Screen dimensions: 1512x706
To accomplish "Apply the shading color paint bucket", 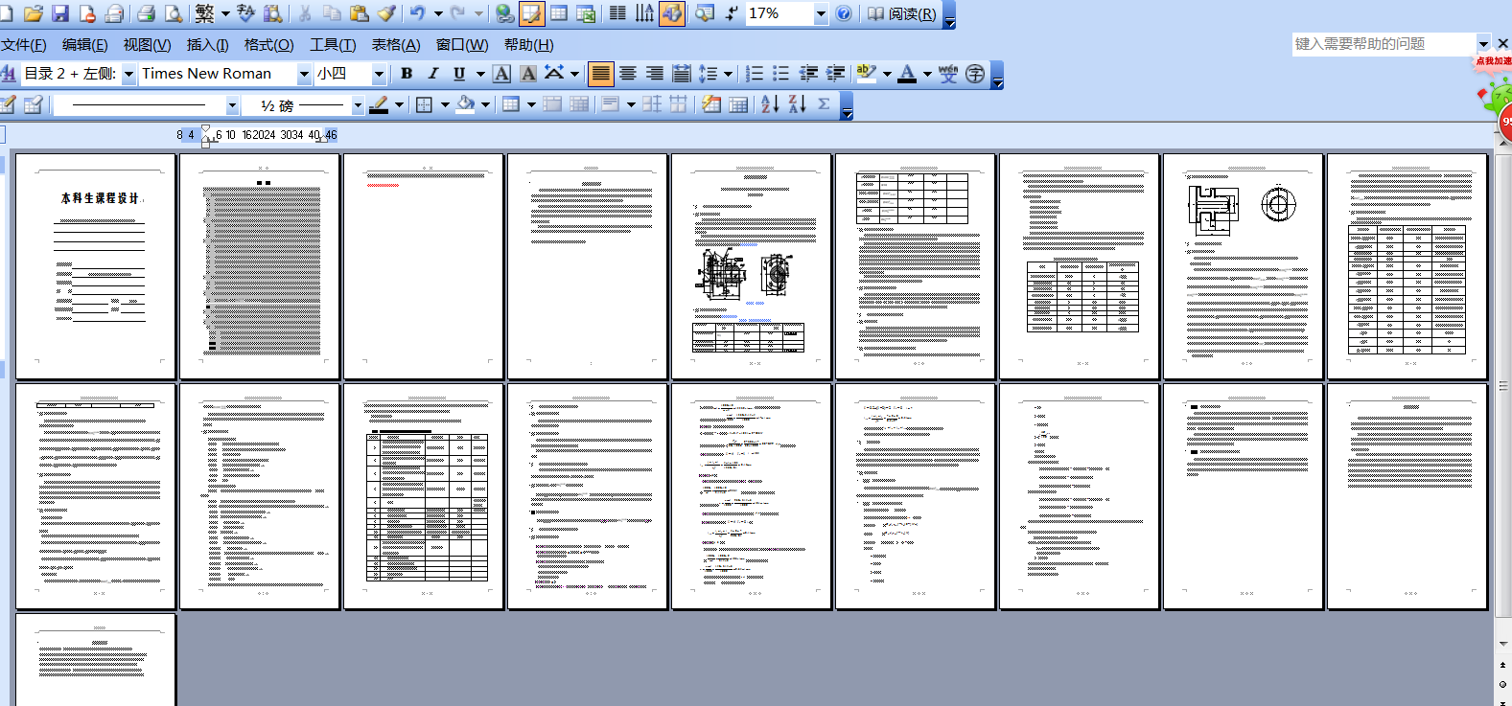I will 466,105.
